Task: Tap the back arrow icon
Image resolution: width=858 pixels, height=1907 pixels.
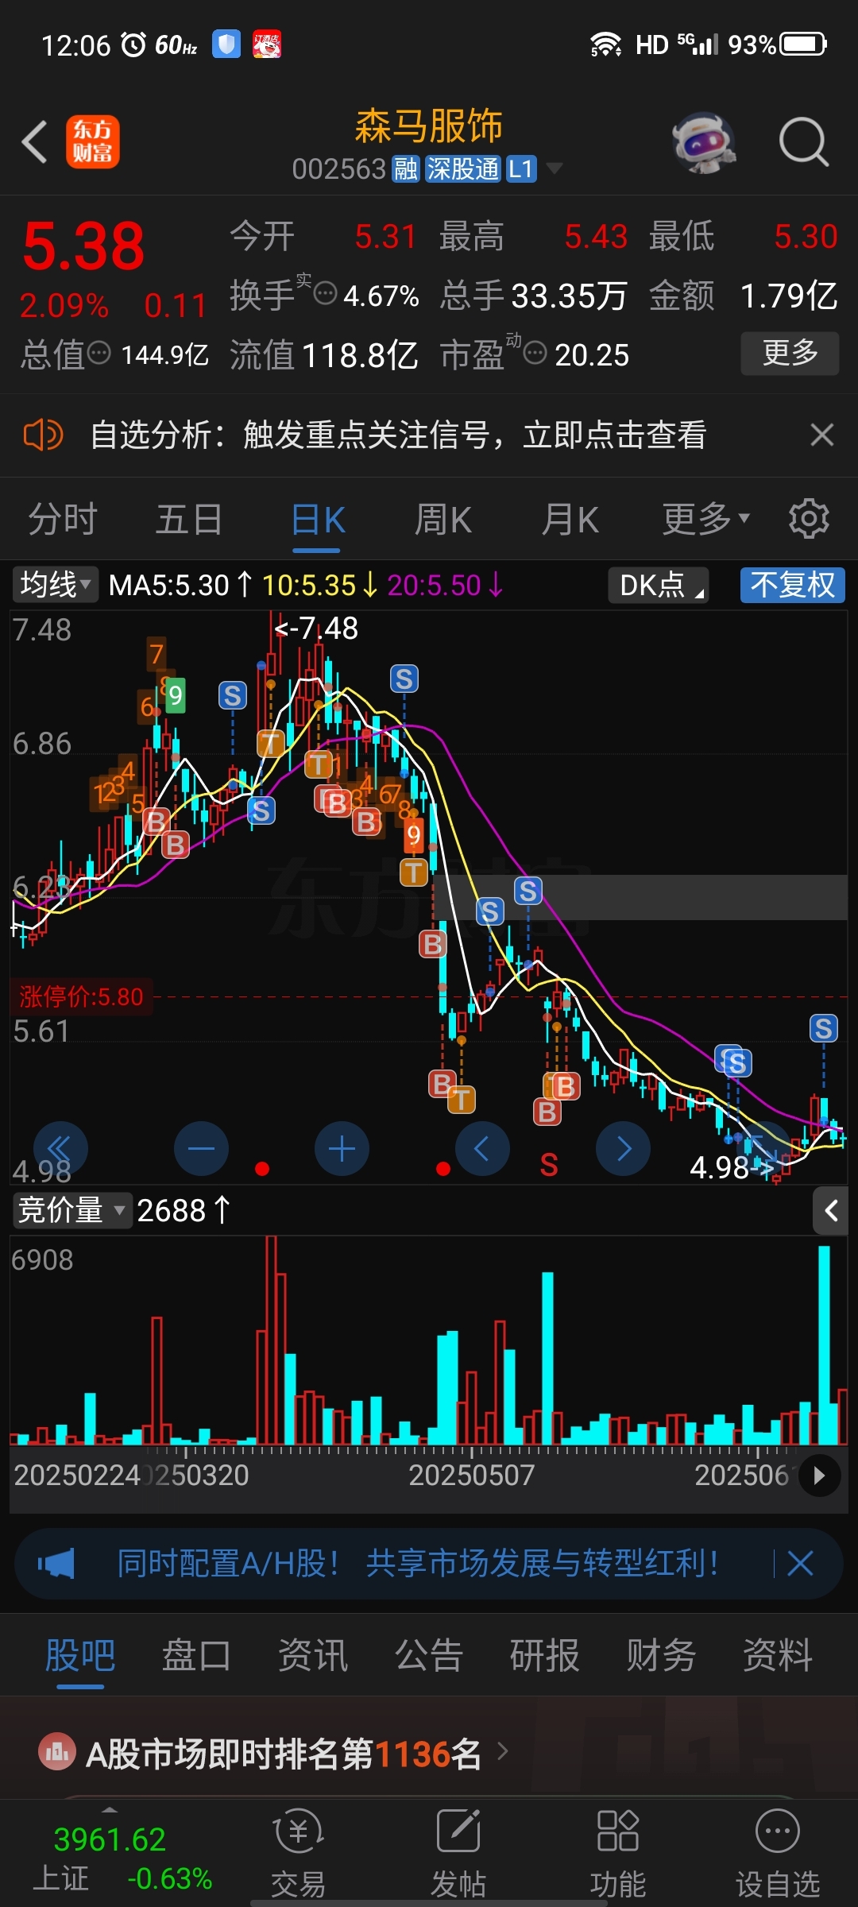Action: click(34, 143)
